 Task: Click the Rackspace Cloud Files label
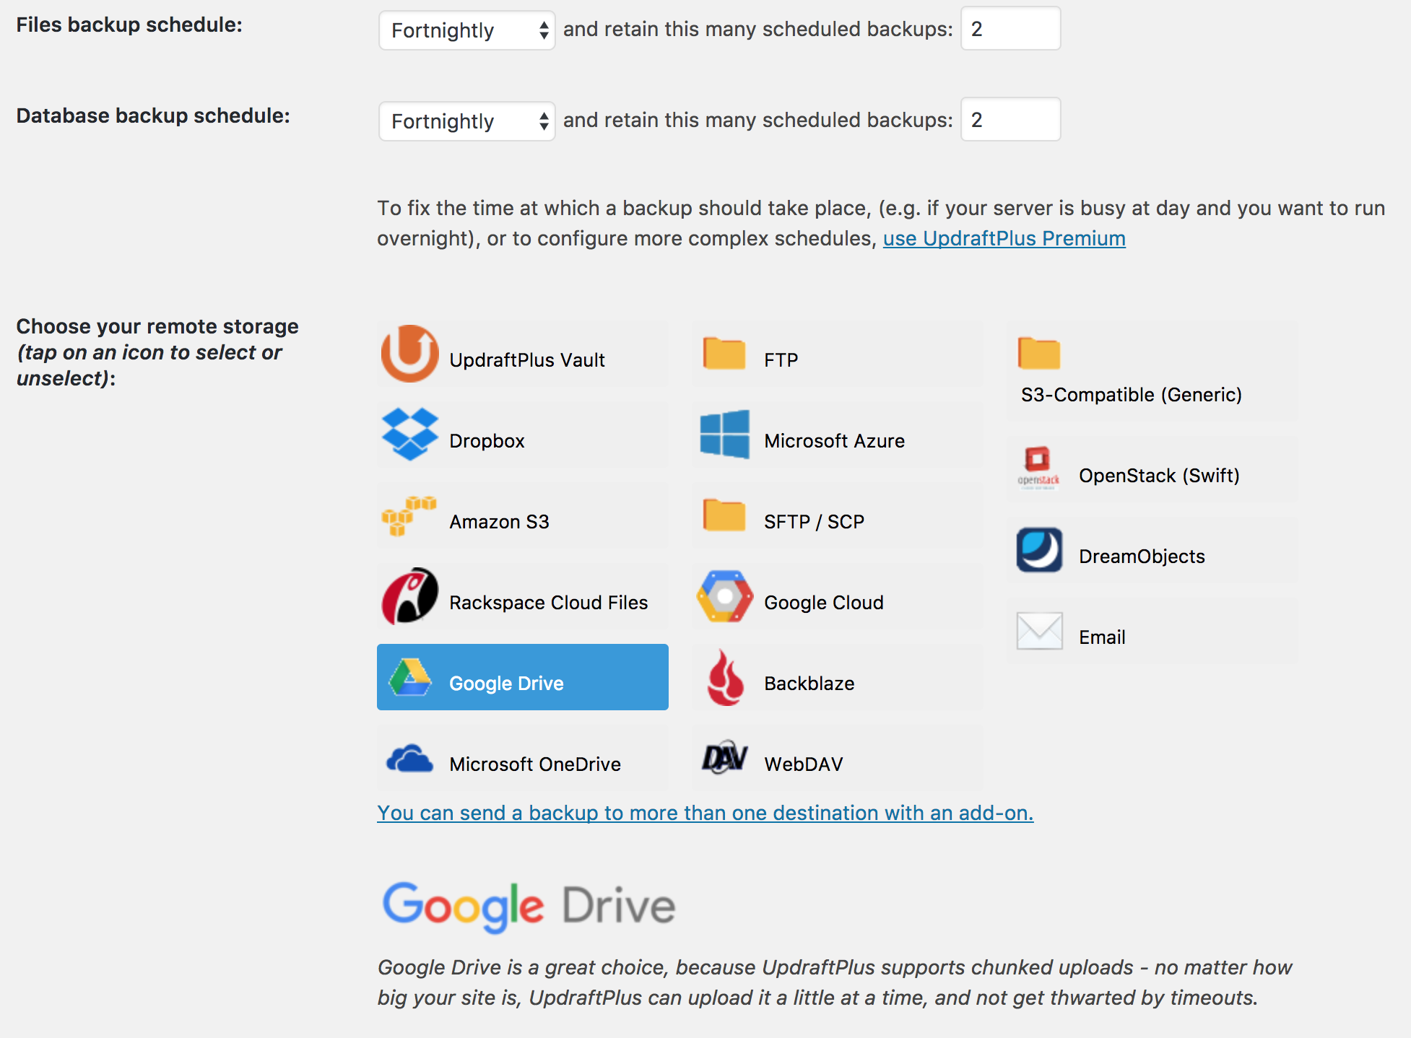(x=548, y=603)
